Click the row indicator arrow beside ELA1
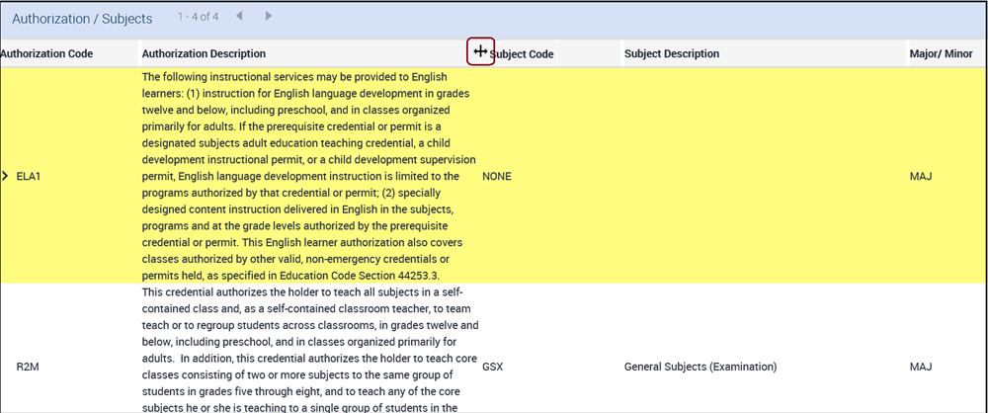Screen dimensions: 988x413 [6, 176]
